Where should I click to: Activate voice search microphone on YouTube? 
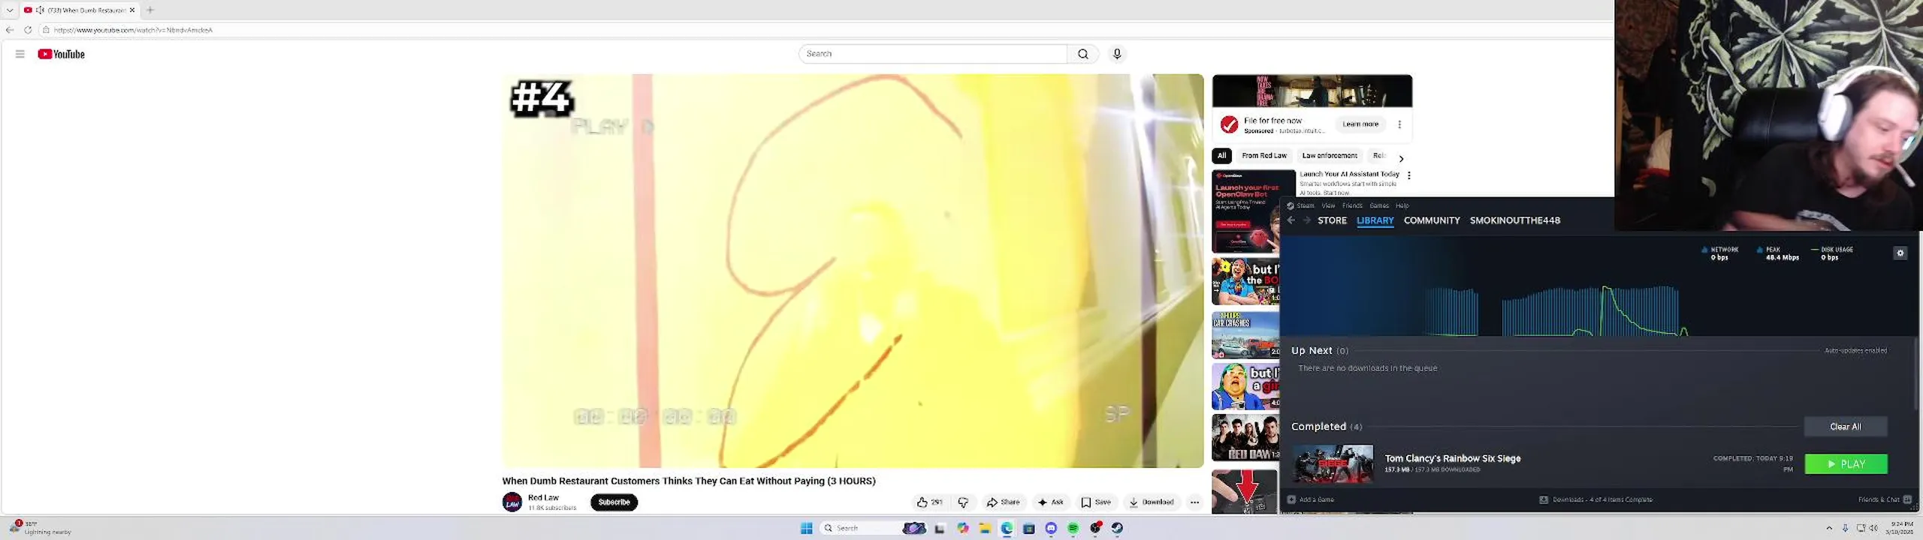(1117, 54)
